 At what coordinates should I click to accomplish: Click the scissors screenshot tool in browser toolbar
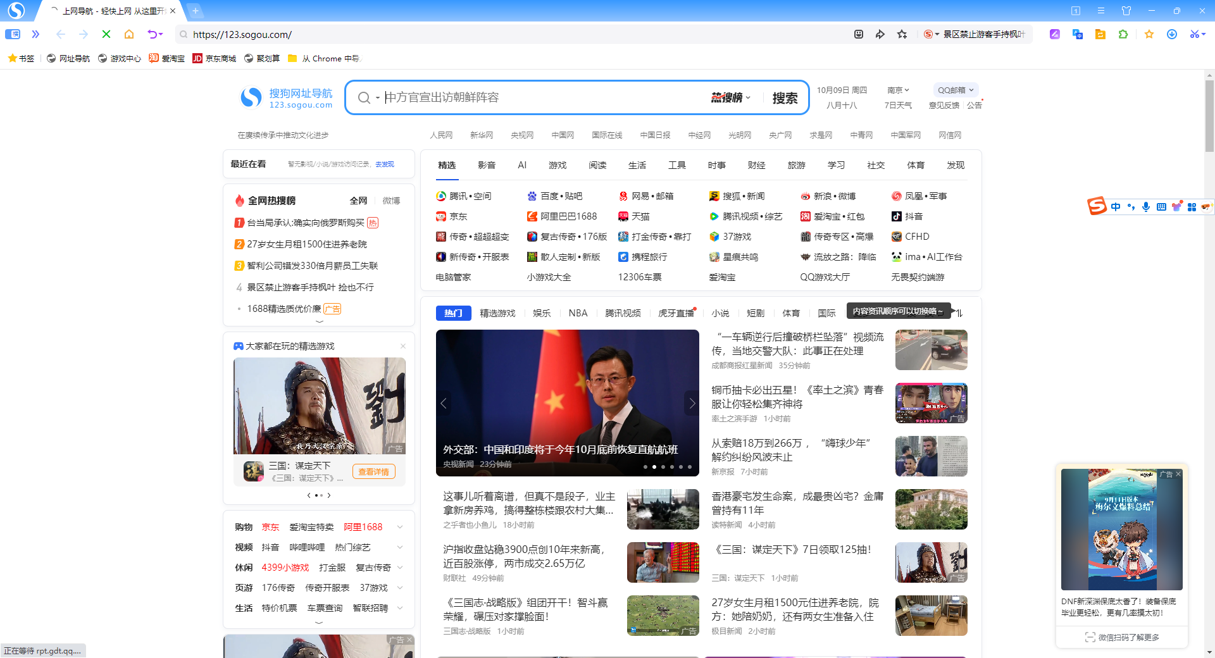point(1195,34)
